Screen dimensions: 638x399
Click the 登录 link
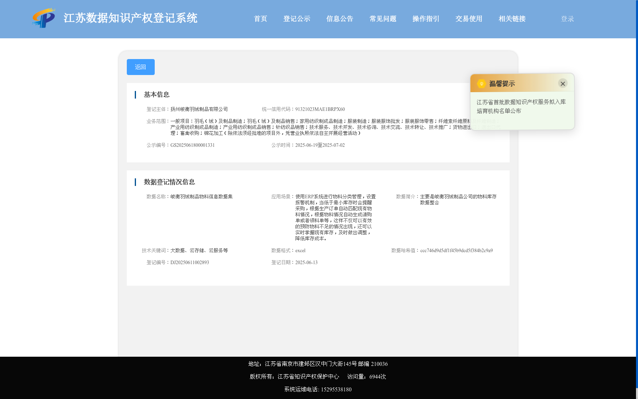(x=567, y=19)
